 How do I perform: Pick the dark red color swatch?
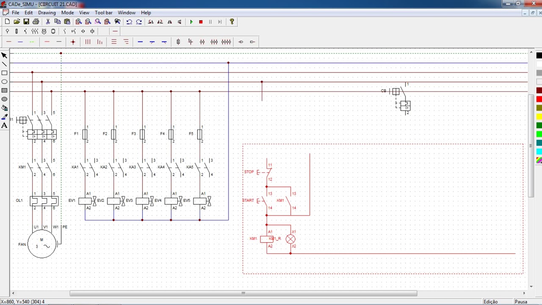coord(539,90)
